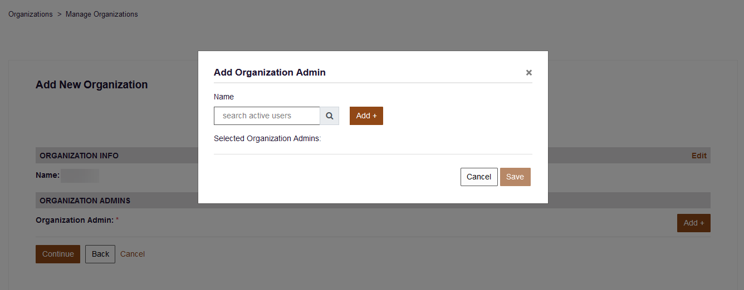
Task: Open the Organizations breadcrumb link
Action: pyautogui.click(x=31, y=14)
